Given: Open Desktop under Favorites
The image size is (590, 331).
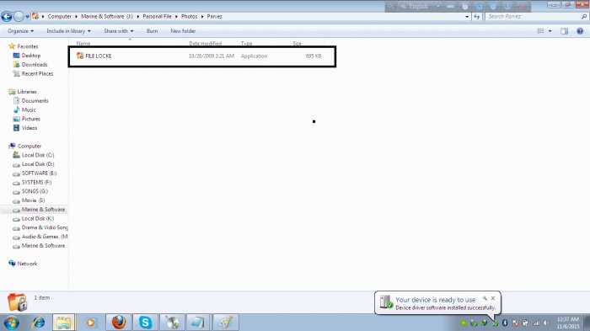Looking at the screenshot, I should point(31,56).
